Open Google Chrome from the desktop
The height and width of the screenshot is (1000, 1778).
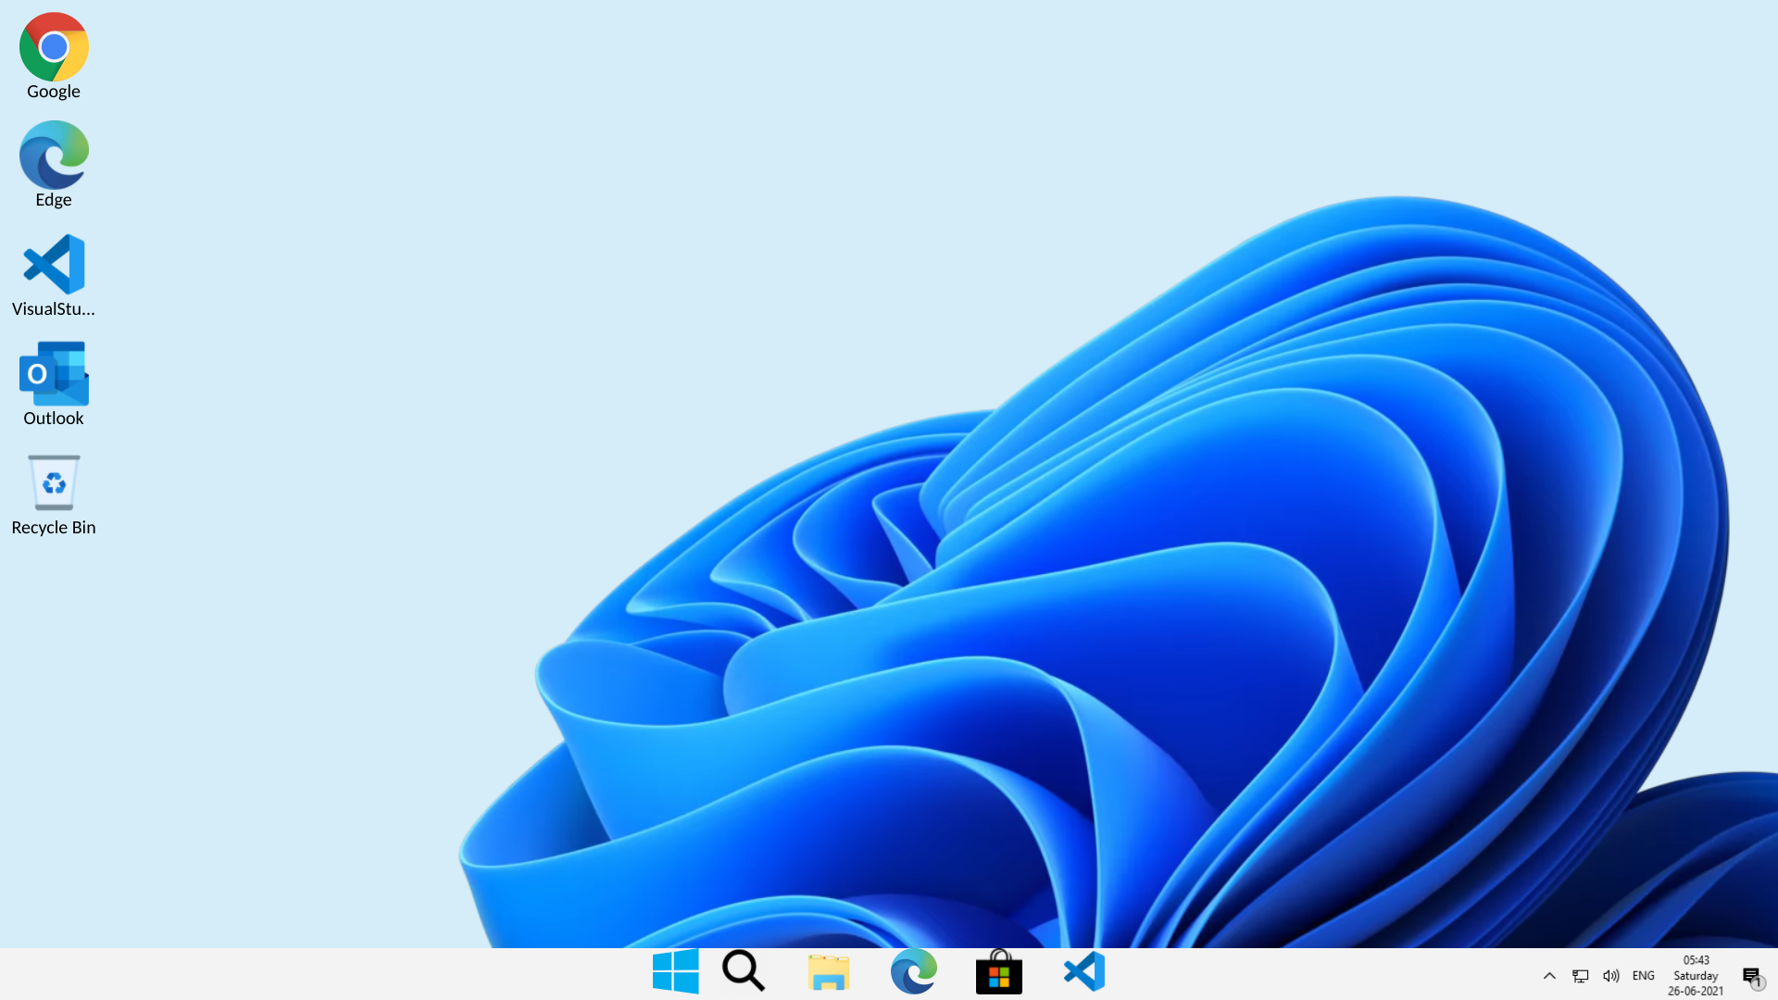[x=53, y=46]
